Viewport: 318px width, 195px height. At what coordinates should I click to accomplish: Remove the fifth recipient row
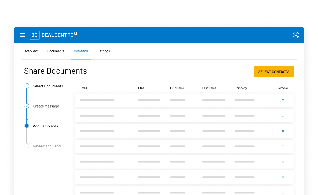click(x=283, y=162)
